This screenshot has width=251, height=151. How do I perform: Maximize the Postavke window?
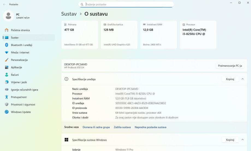pos(240,3)
